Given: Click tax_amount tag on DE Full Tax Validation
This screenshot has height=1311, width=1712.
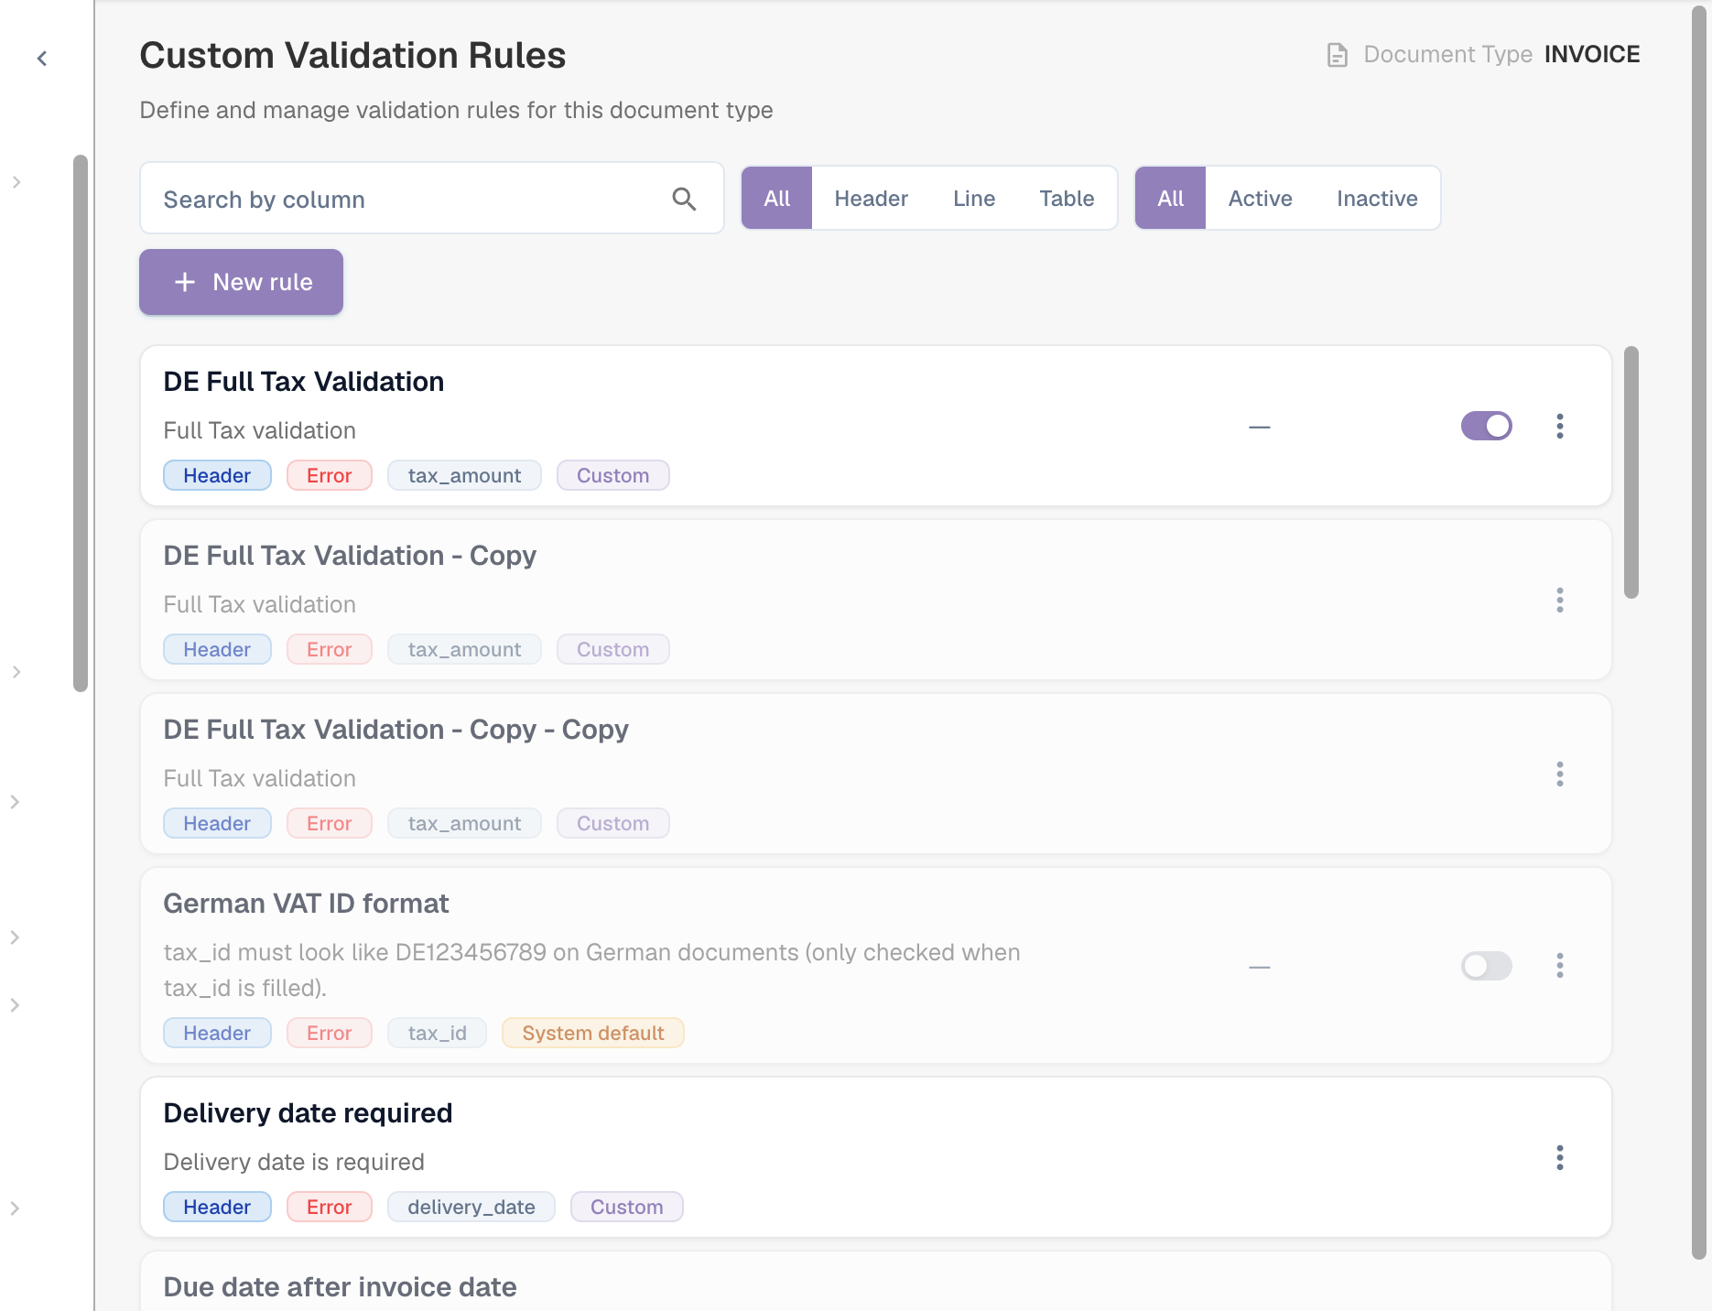Looking at the screenshot, I should click(x=464, y=475).
